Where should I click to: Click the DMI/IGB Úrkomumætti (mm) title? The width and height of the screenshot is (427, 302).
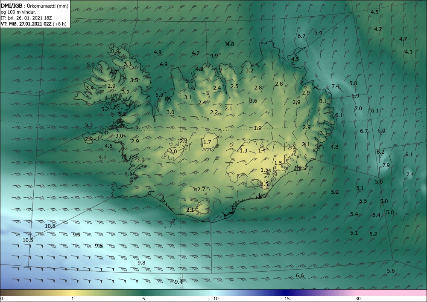[x=35, y=6]
